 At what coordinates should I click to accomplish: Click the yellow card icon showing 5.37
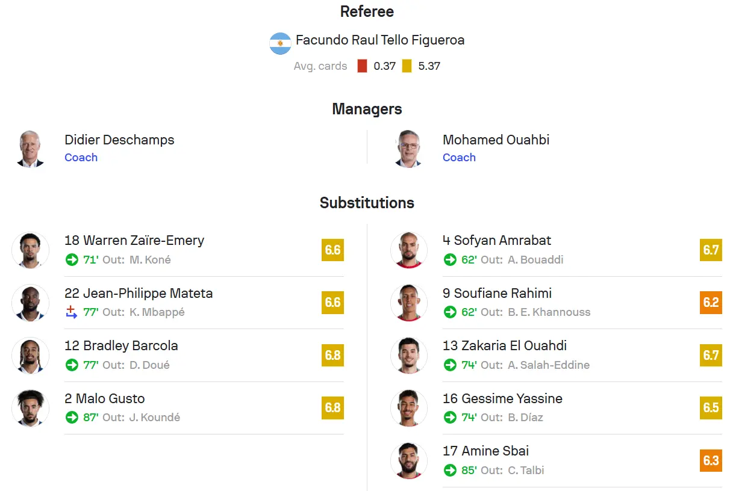407,66
